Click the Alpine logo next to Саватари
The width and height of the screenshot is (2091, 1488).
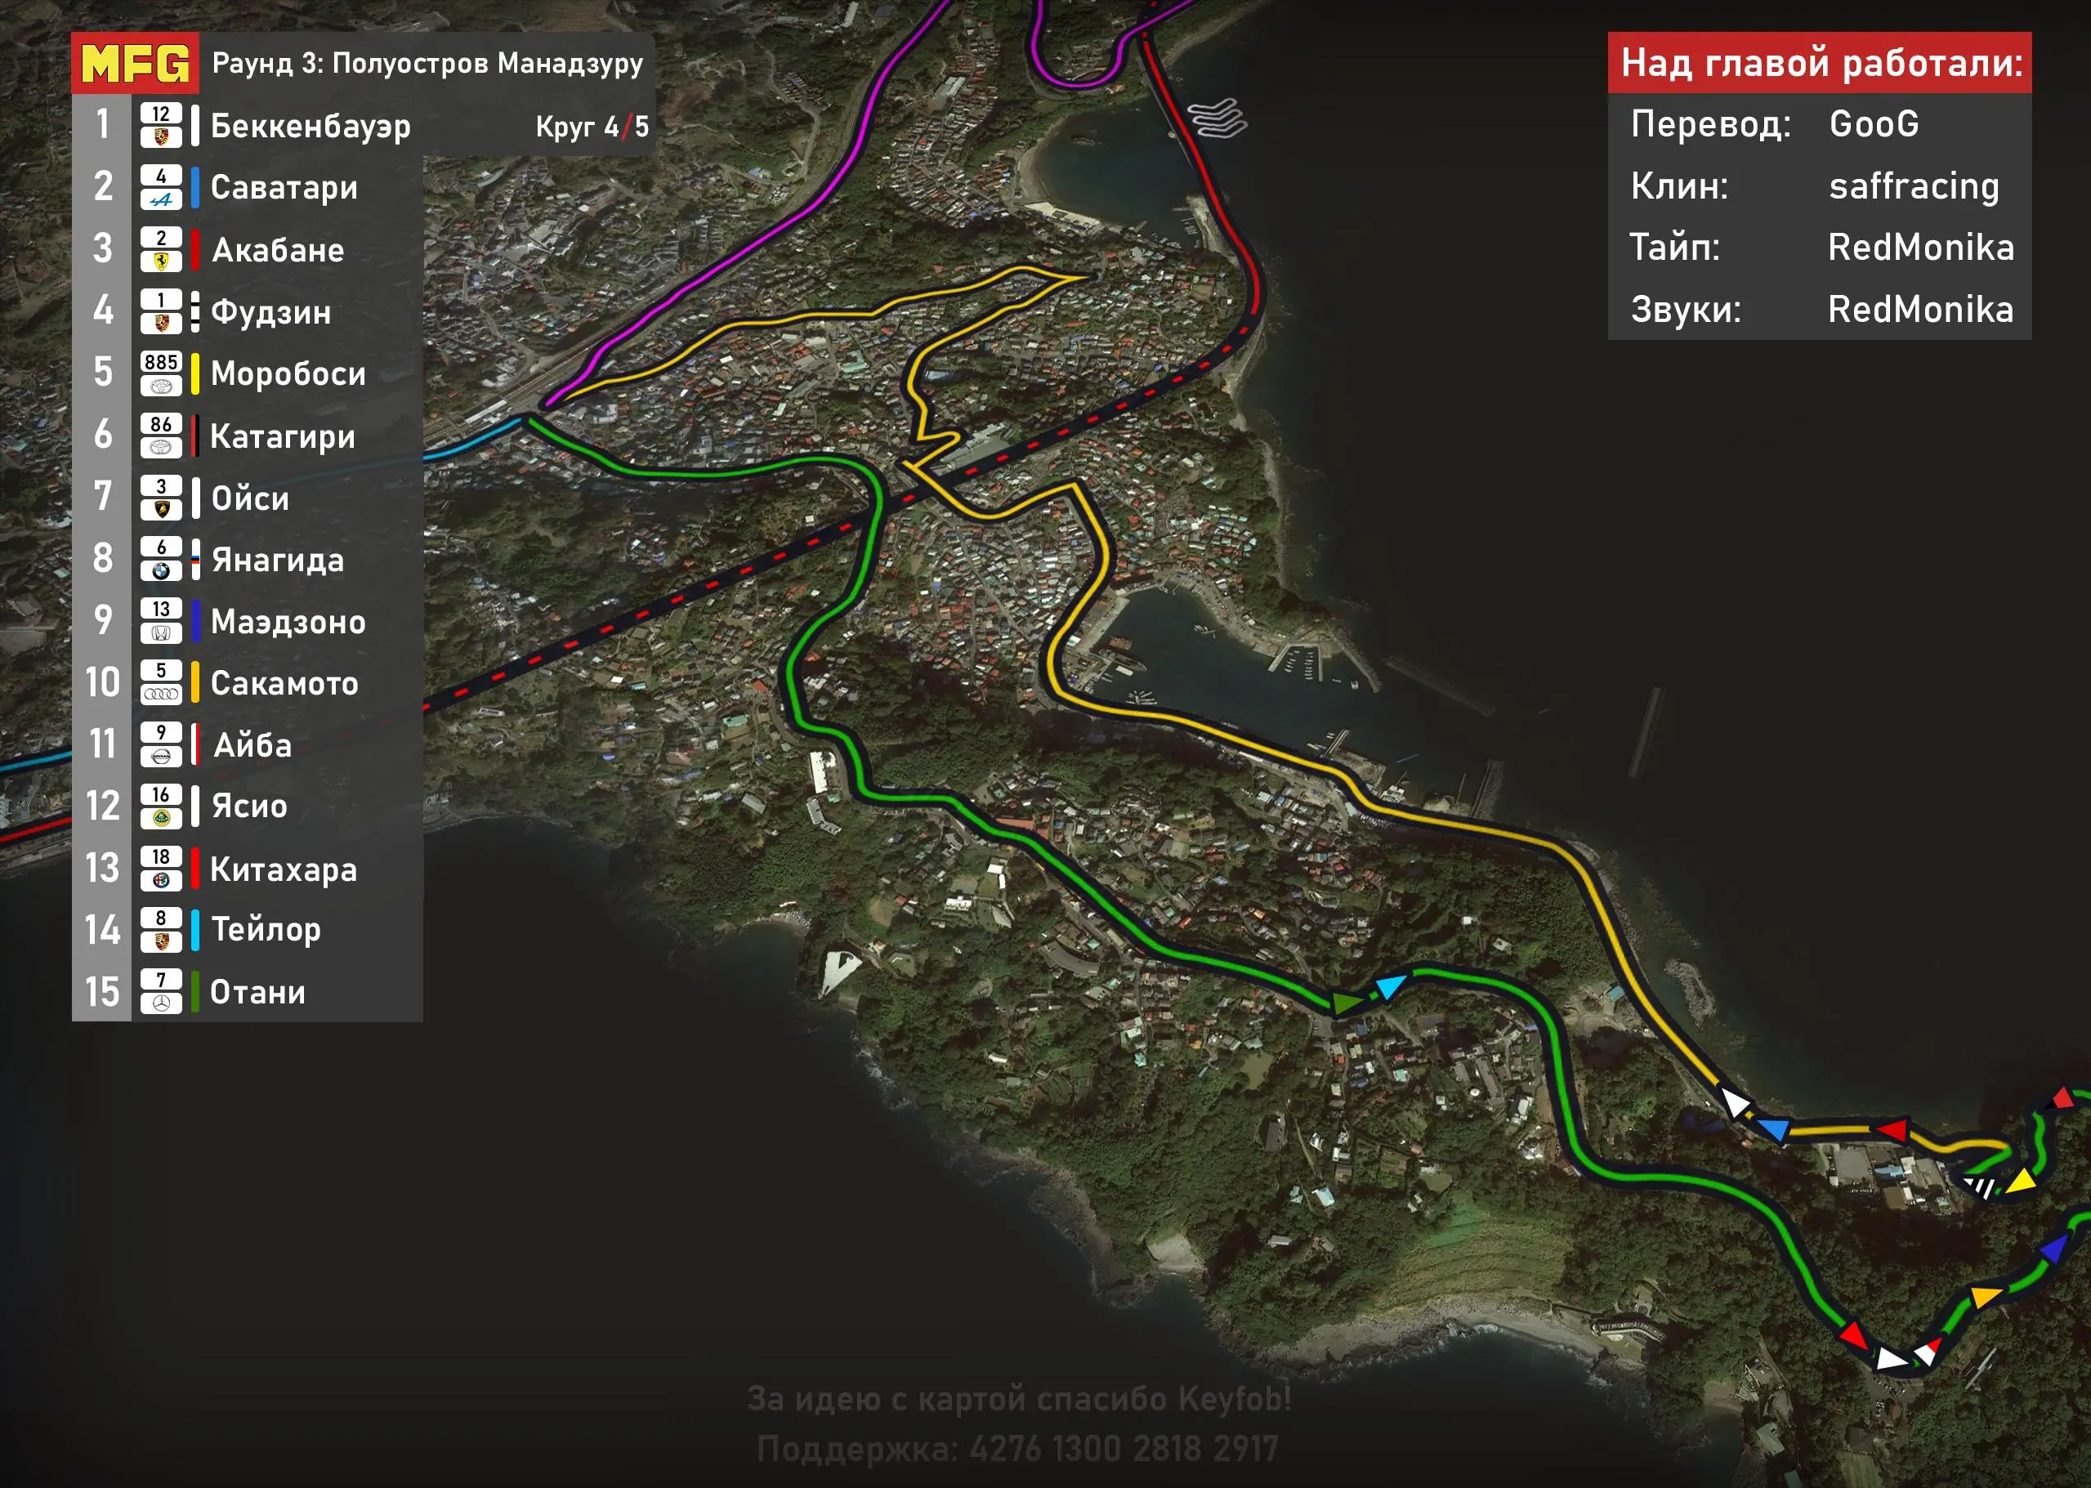(x=160, y=199)
